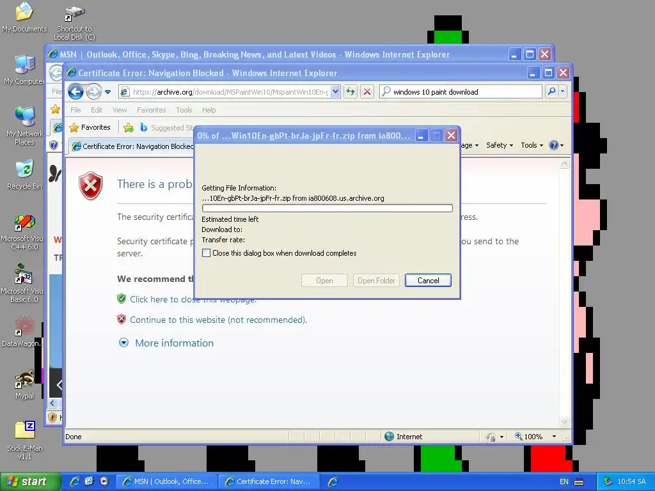The image size is (655, 491).
Task: Cancel the file download
Action: [x=428, y=280]
